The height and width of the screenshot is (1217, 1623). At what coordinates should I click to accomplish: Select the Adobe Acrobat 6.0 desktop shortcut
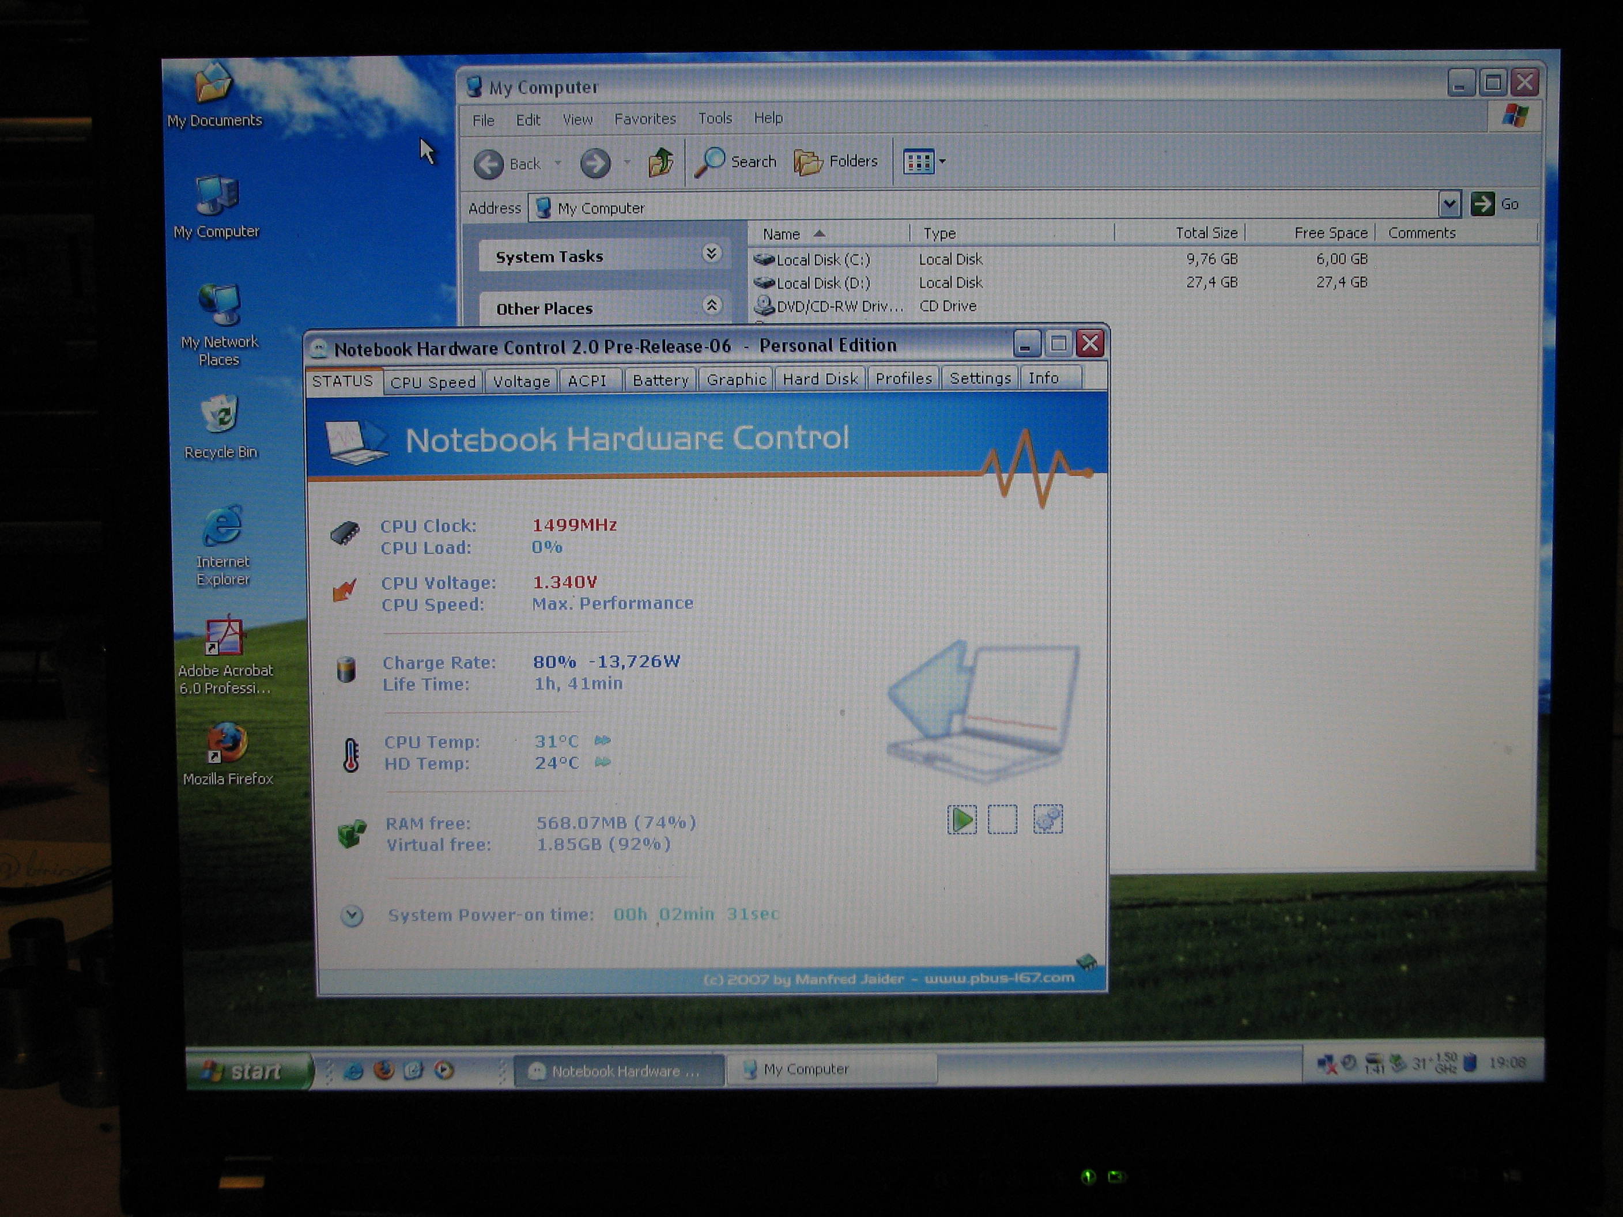[225, 655]
